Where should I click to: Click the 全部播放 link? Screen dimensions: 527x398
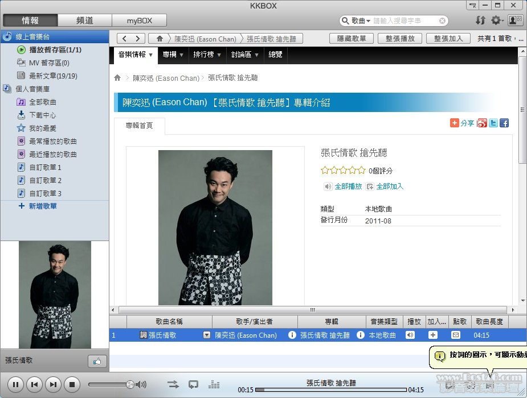[348, 186]
